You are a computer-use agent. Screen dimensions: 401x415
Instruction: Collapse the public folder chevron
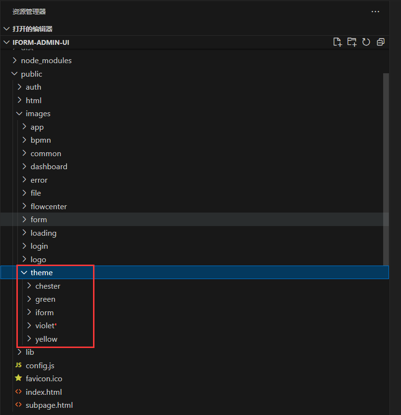[14, 74]
